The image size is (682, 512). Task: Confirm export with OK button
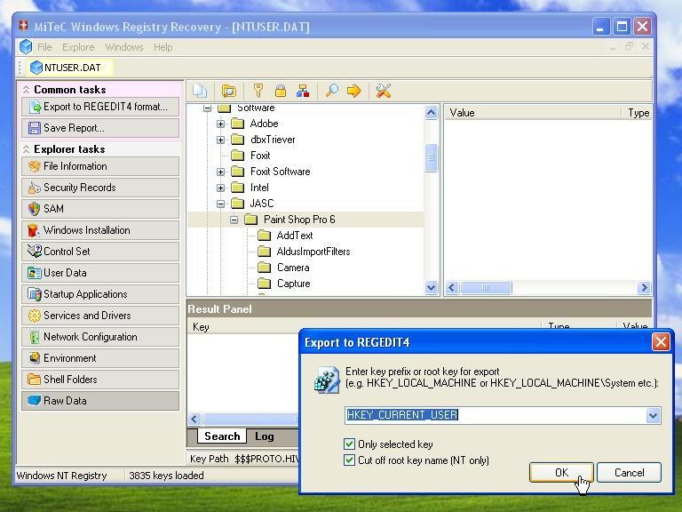click(x=561, y=472)
